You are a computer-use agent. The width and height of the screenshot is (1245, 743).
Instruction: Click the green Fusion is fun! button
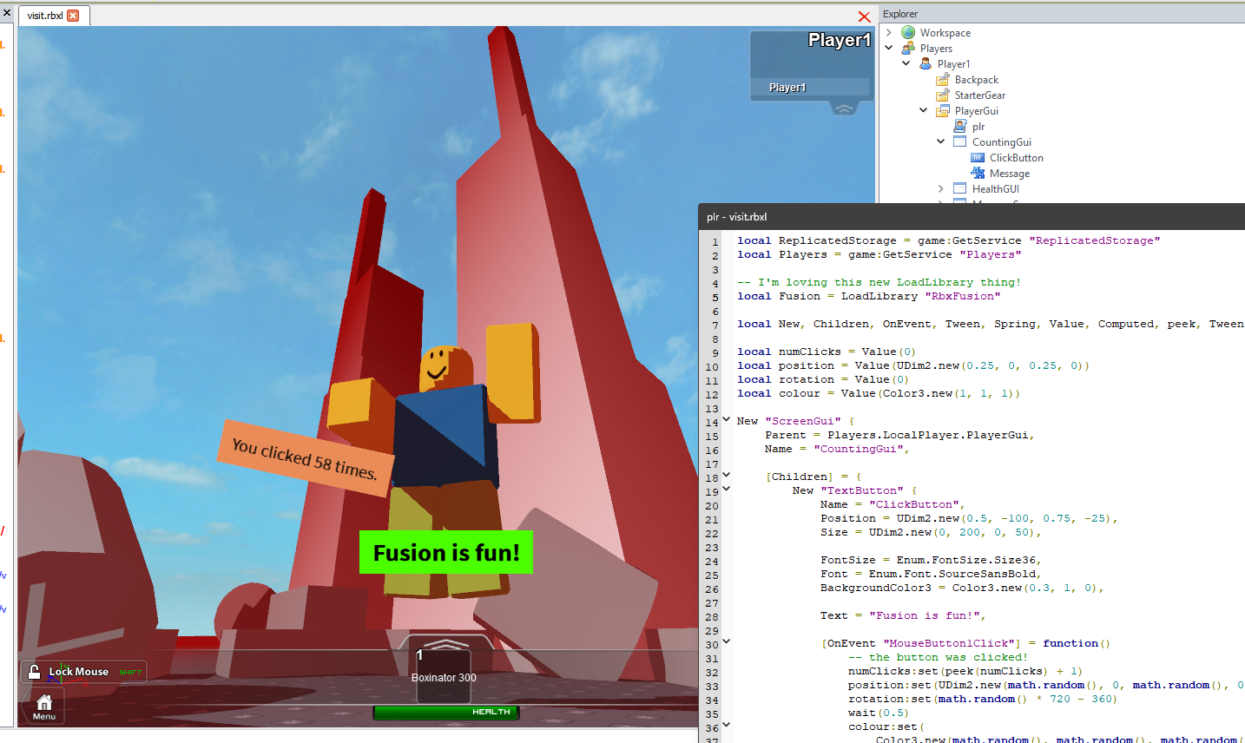(x=446, y=552)
